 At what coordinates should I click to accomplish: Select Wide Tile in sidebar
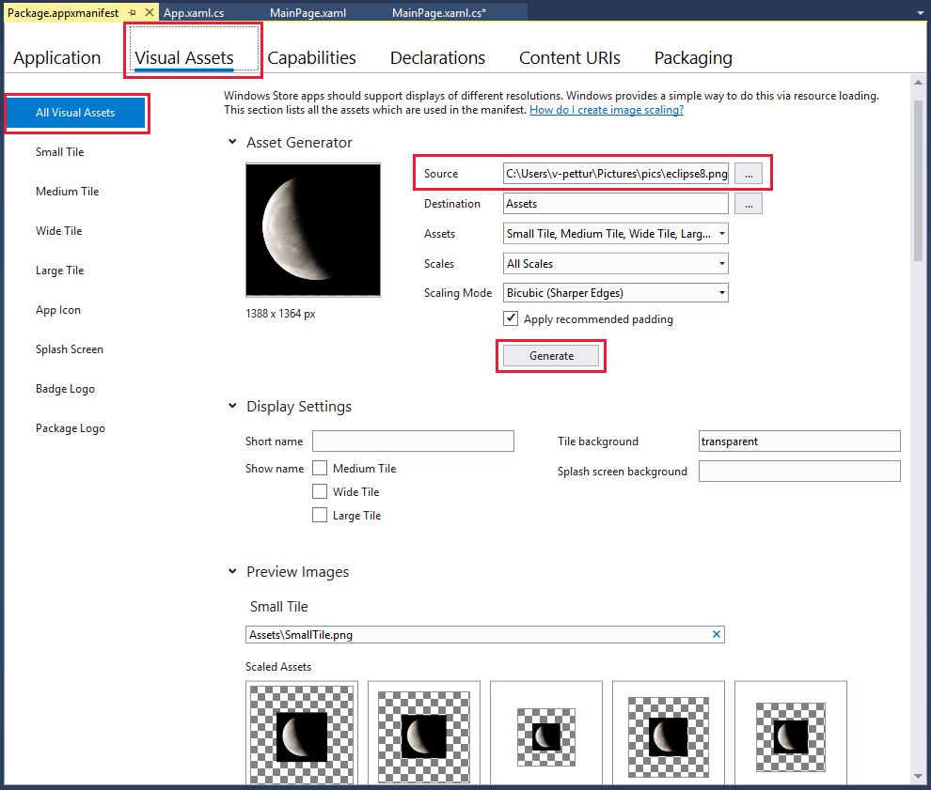(x=59, y=231)
